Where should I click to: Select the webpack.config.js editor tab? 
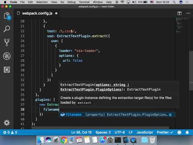click(x=37, y=13)
